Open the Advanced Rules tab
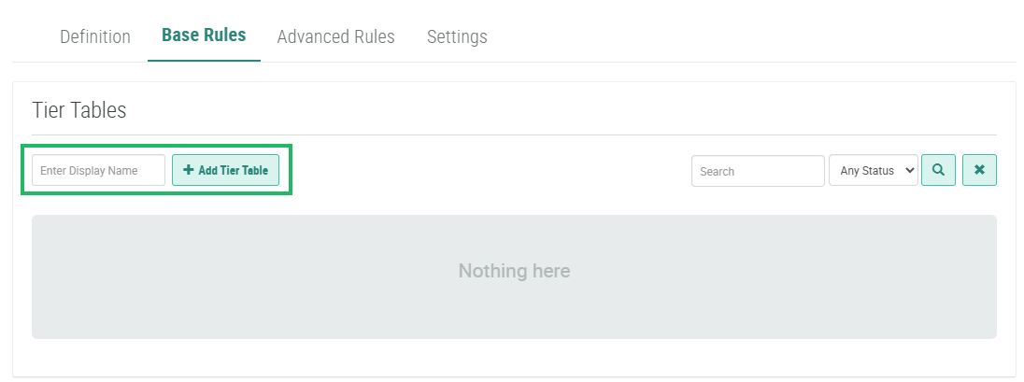Screen dimensions: 1024x382 pyautogui.click(x=335, y=36)
